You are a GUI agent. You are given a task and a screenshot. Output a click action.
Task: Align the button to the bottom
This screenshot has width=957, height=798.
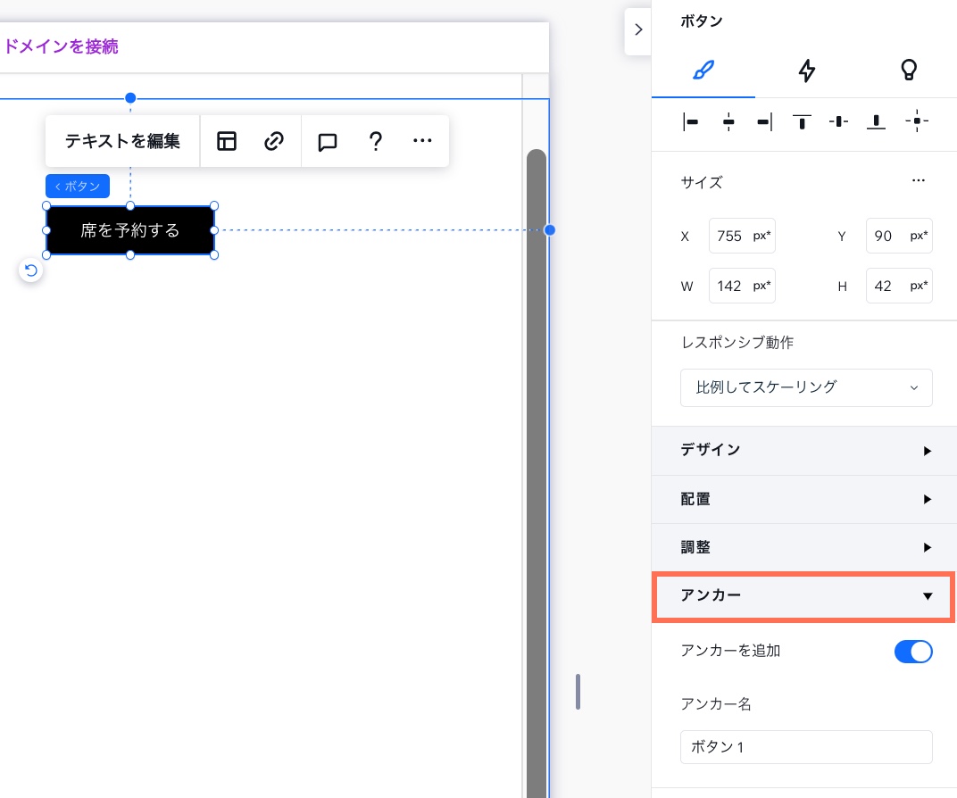(x=876, y=121)
